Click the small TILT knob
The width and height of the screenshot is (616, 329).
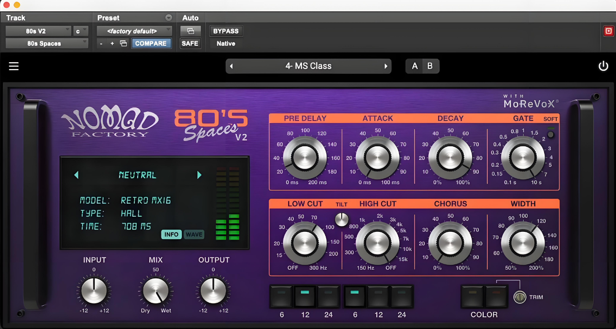(x=342, y=219)
